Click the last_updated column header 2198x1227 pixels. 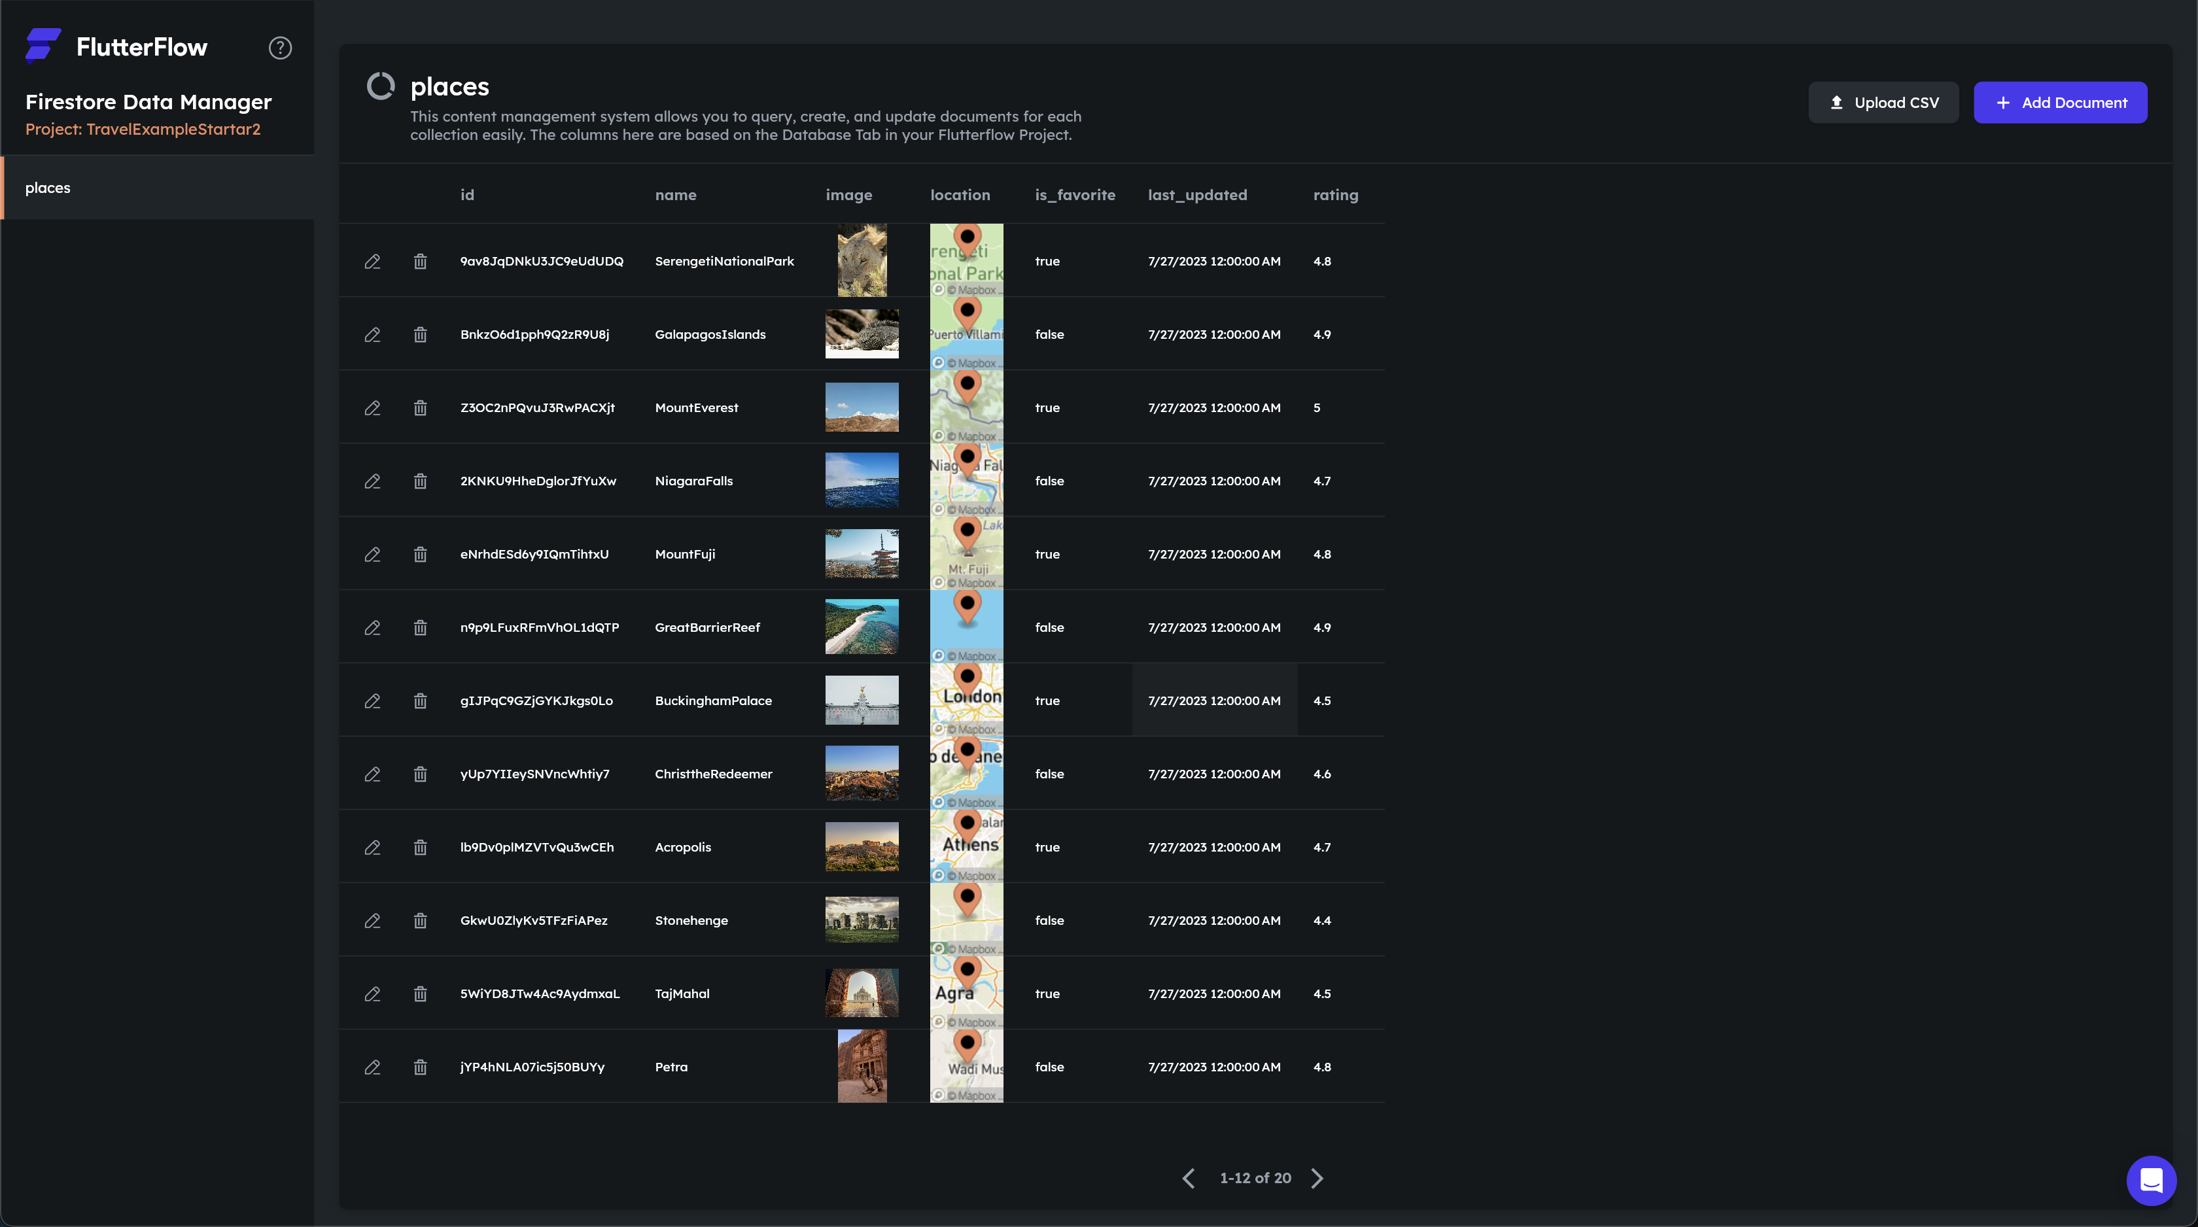coord(1197,194)
